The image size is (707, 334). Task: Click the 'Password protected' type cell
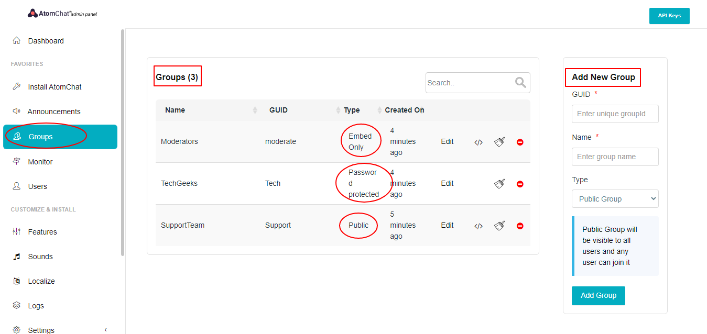pos(364,183)
